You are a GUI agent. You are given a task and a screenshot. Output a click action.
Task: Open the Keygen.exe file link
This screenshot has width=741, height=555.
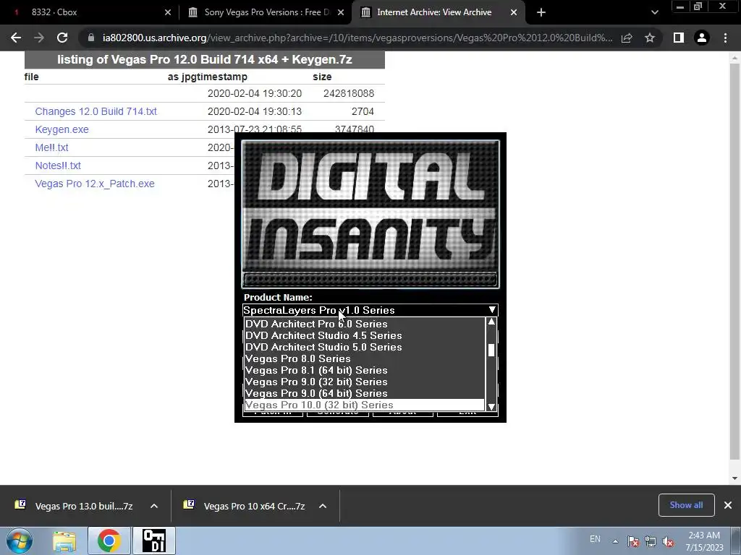click(62, 129)
